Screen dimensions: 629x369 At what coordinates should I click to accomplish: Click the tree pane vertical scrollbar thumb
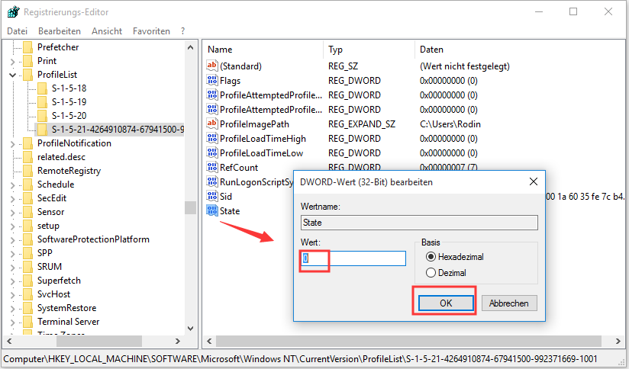click(190, 207)
